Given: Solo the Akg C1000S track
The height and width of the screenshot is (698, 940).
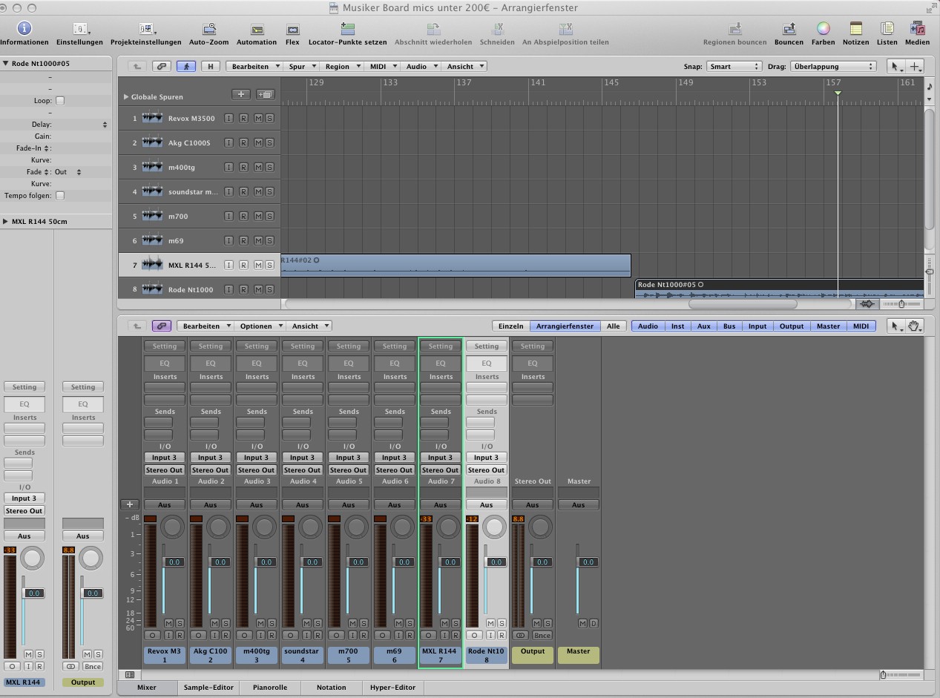Looking at the screenshot, I should [x=269, y=142].
